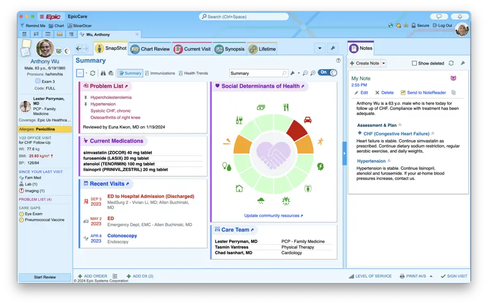
Task: Open the Problem List section
Action: pos(106,86)
